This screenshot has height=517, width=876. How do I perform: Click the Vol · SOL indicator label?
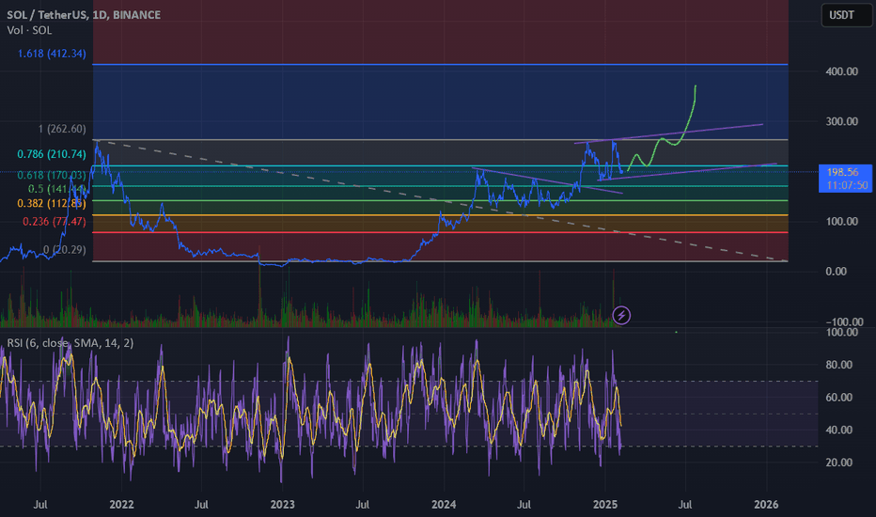30,31
